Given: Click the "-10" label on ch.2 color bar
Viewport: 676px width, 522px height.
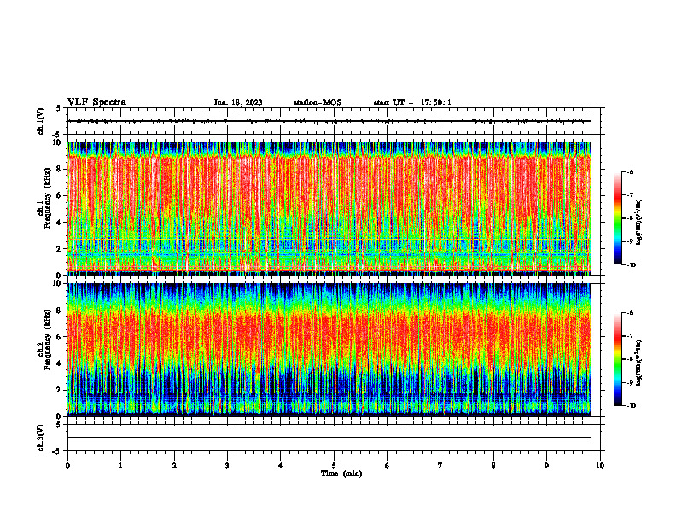Looking at the screenshot, I should click(x=631, y=406).
